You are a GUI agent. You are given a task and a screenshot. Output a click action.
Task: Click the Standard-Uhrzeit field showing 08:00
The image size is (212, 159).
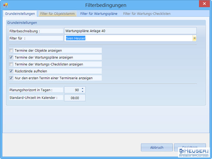coord(75,98)
